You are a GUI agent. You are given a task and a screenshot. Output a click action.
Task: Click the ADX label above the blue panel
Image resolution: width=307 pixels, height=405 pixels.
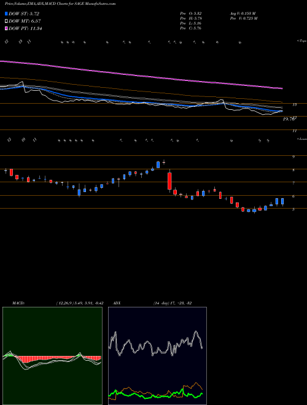point(117,303)
